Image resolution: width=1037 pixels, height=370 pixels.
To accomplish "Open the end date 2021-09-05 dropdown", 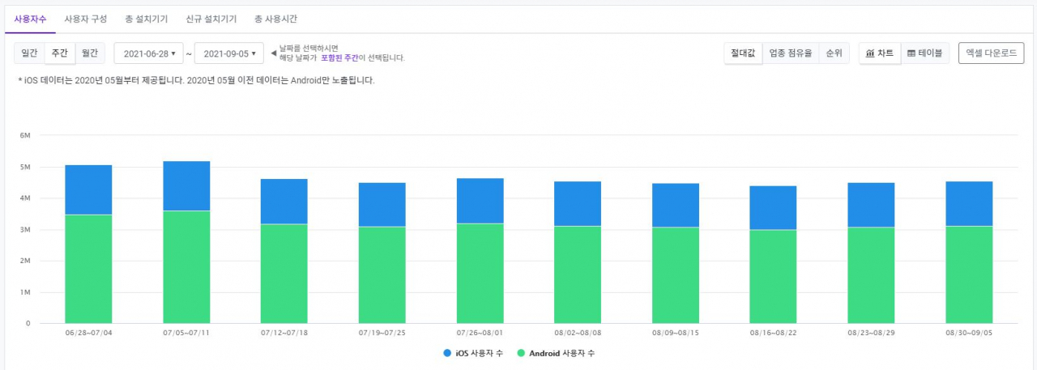I will click(229, 53).
